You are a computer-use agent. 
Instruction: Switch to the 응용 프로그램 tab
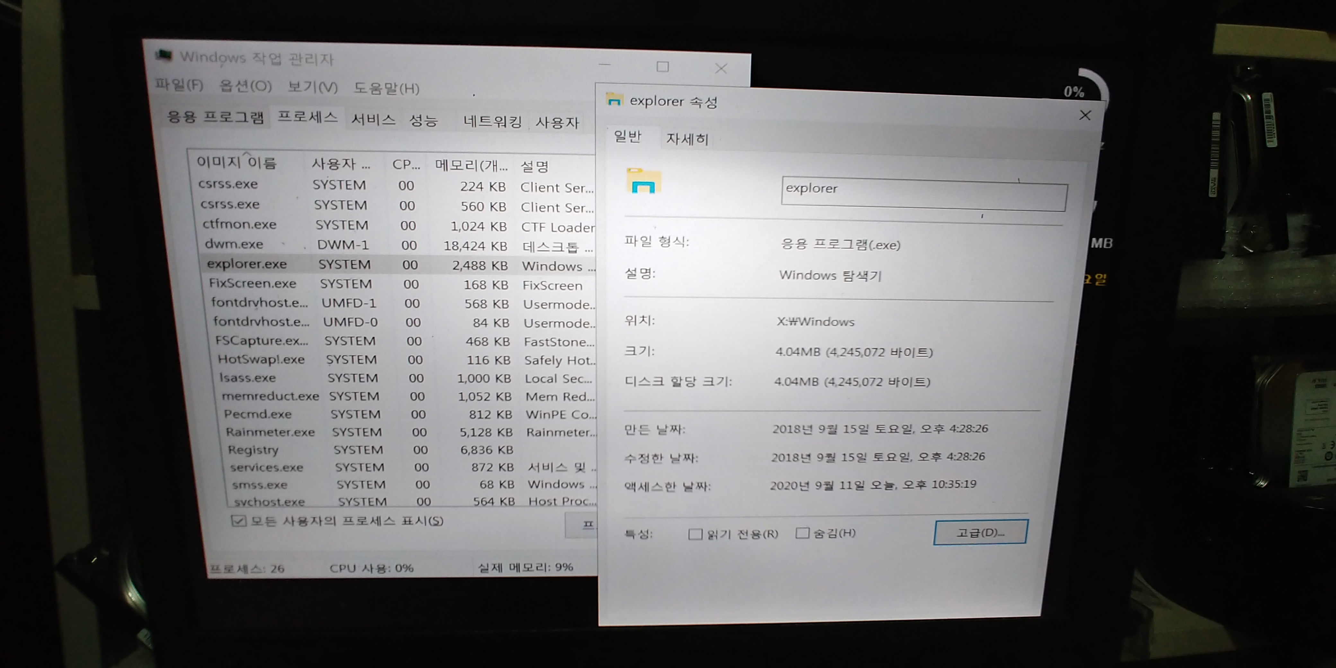pos(215,117)
